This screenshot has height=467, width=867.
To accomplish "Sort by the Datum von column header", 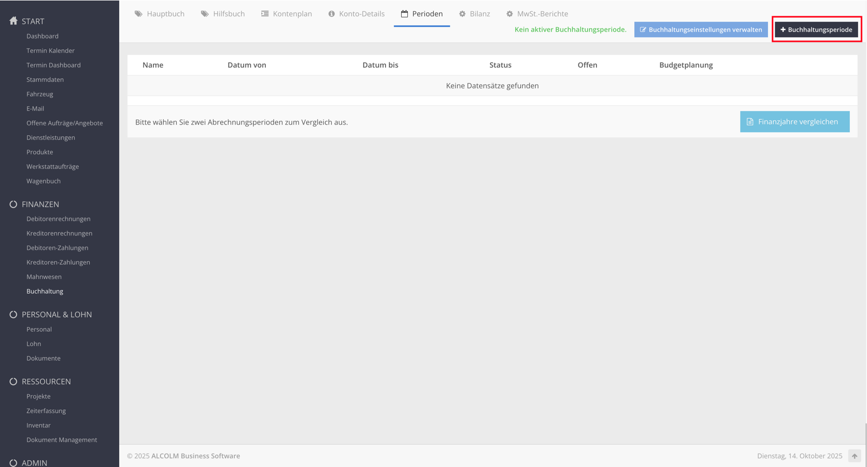I will [247, 65].
